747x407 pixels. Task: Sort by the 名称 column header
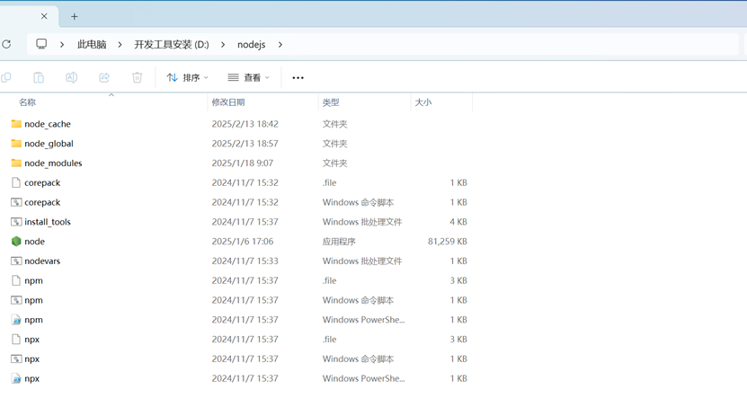[27, 102]
